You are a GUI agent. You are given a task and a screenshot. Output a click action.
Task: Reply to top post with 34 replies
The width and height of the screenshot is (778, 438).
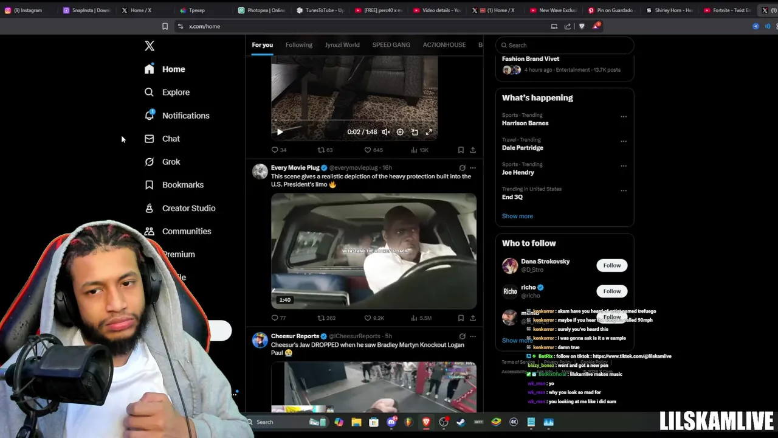[x=279, y=150]
